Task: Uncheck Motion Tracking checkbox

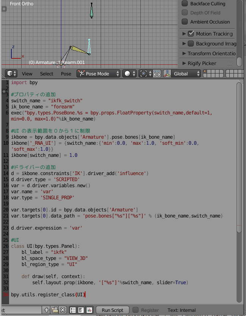Action: pyautogui.click(x=191, y=34)
